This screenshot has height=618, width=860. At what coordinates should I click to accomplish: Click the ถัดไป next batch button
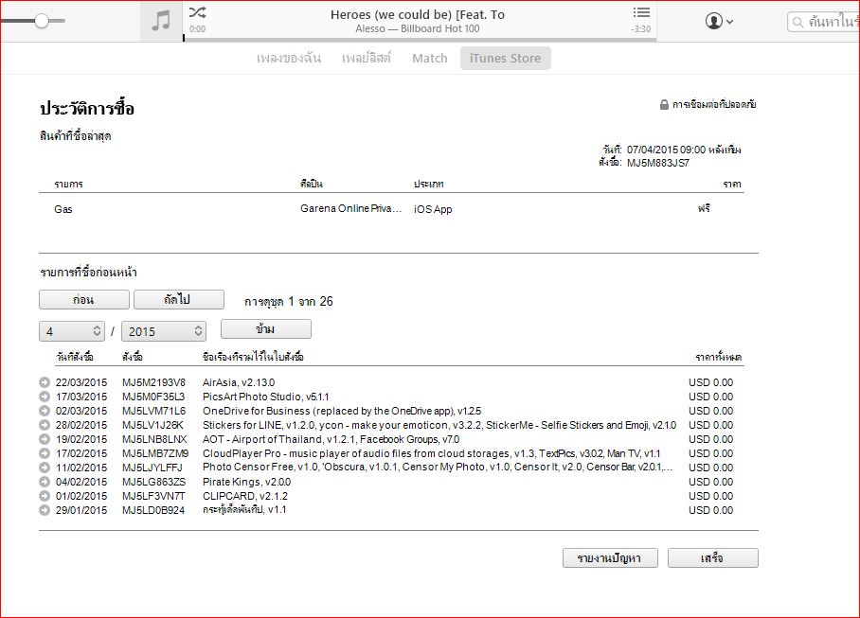(179, 300)
